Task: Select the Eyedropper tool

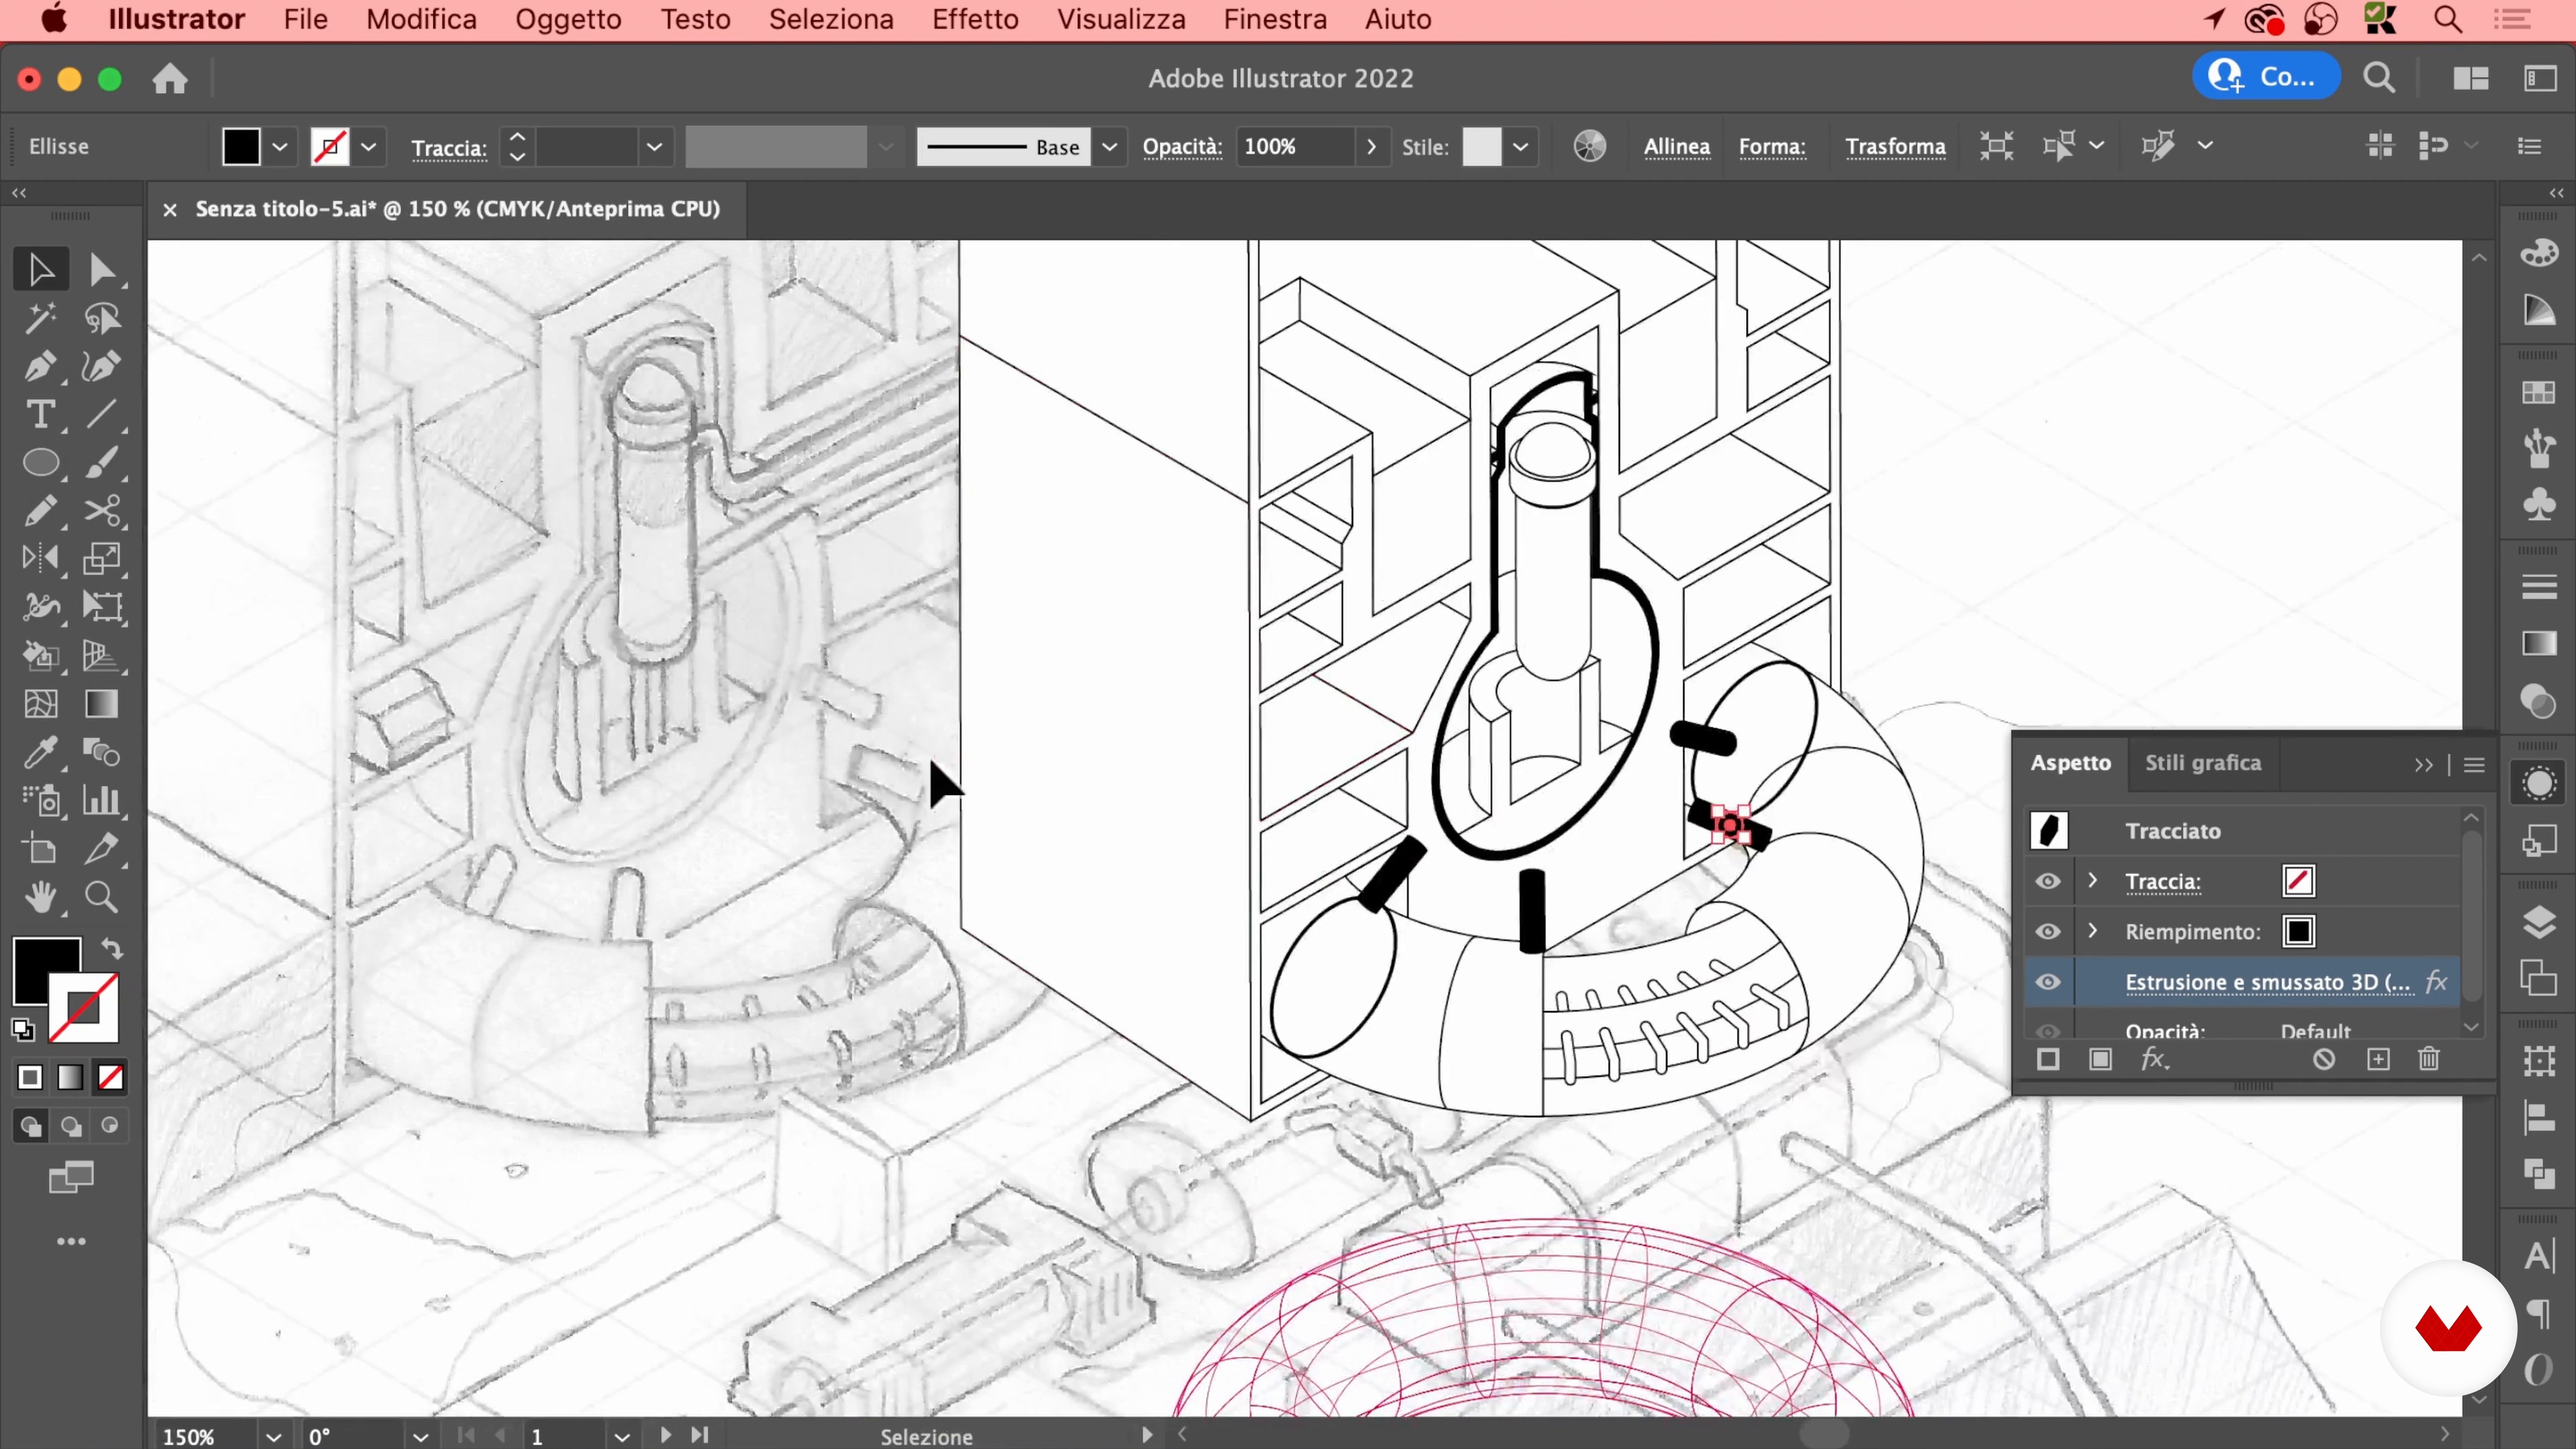Action: coord(40,752)
